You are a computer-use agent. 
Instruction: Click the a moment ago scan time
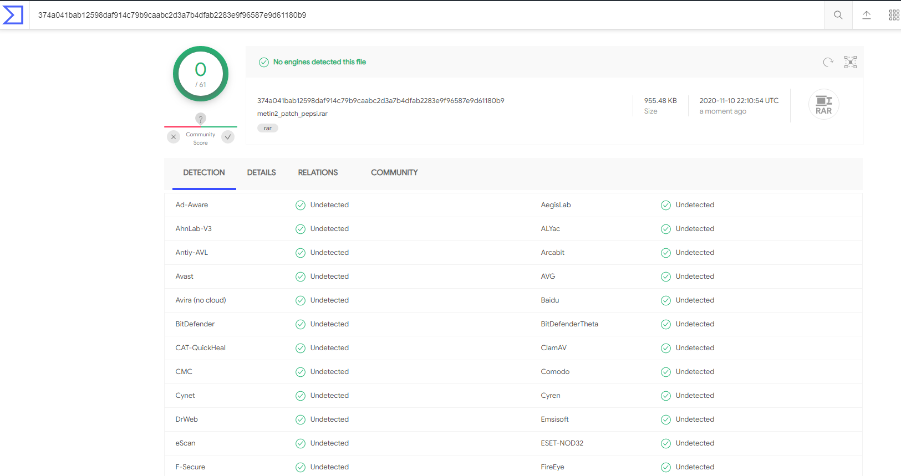(723, 111)
